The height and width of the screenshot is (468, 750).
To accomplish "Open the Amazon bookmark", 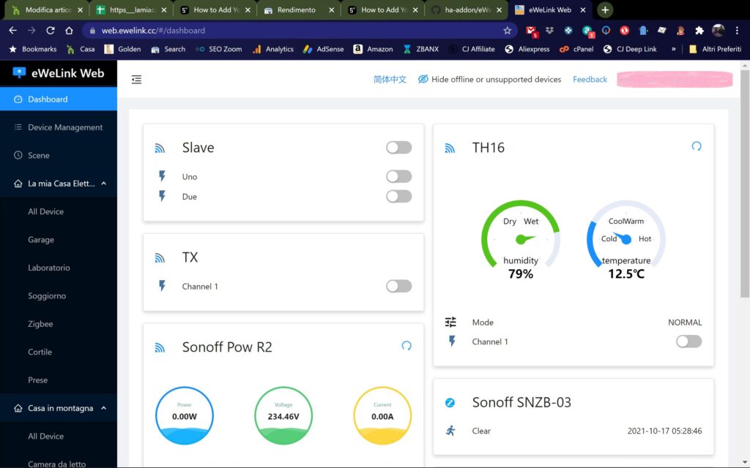I will pyautogui.click(x=373, y=49).
